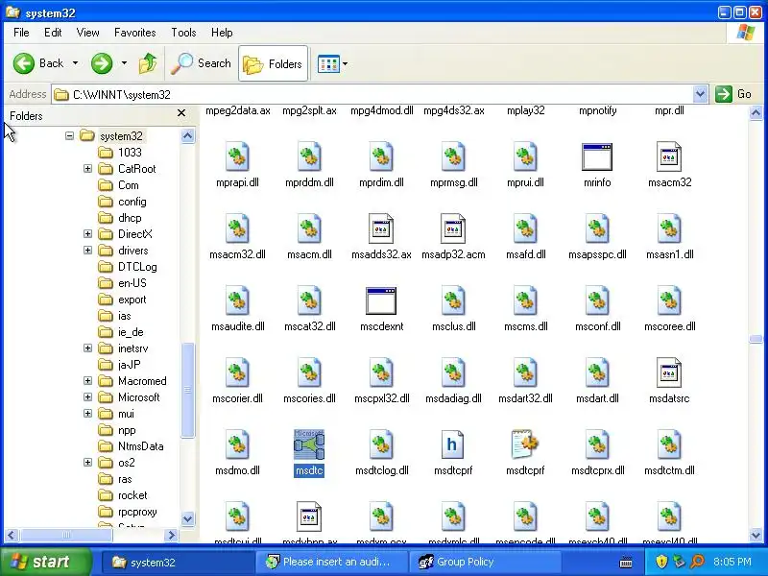Viewport: 768px width, 576px height.
Task: Open the Help menu
Action: (222, 33)
